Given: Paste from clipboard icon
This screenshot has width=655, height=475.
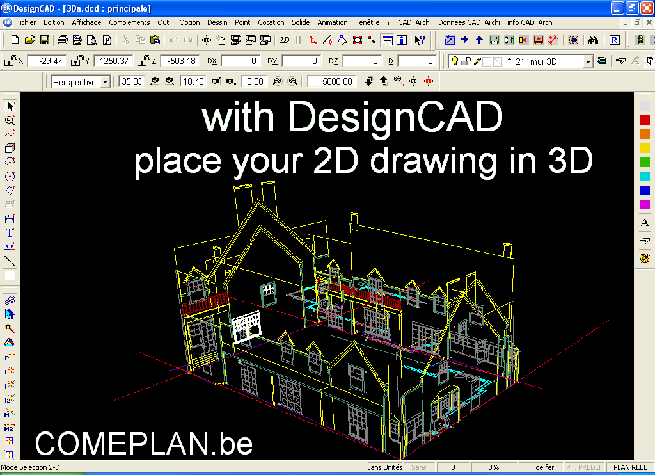Looking at the screenshot, I should coord(155,40).
